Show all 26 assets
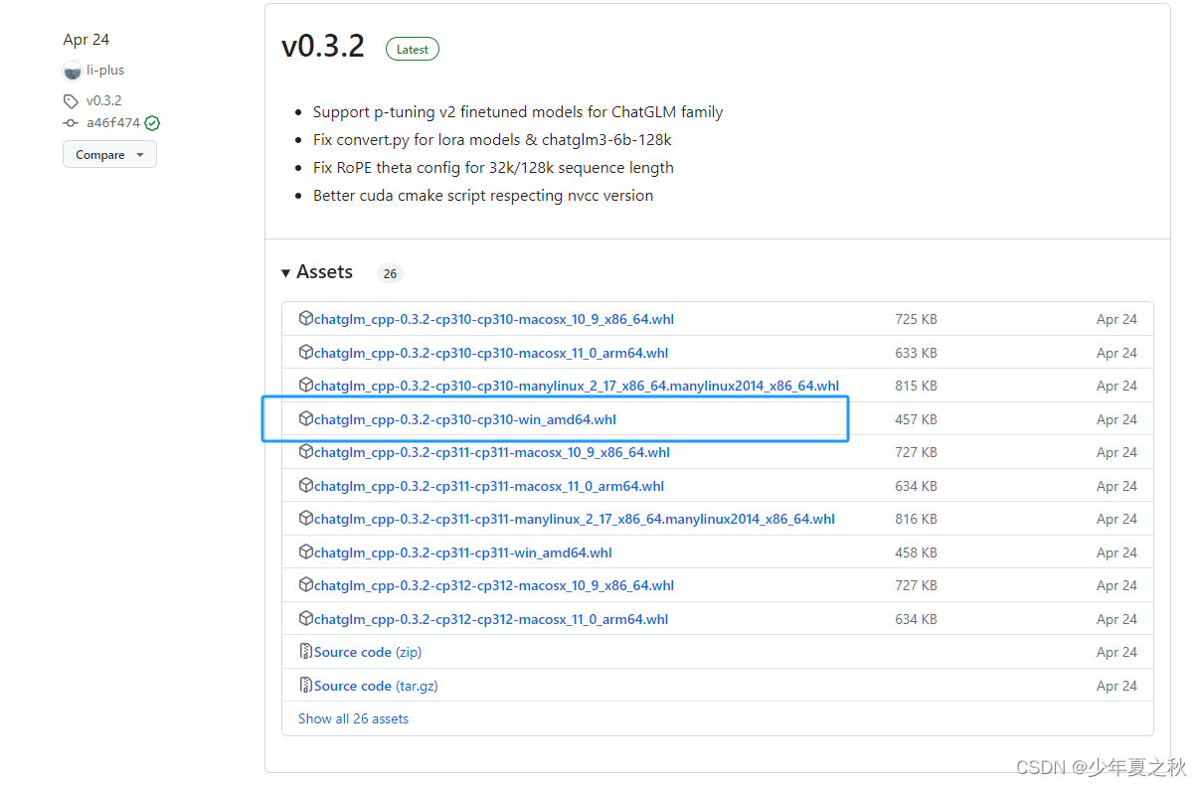This screenshot has height=787, width=1202. click(x=353, y=717)
